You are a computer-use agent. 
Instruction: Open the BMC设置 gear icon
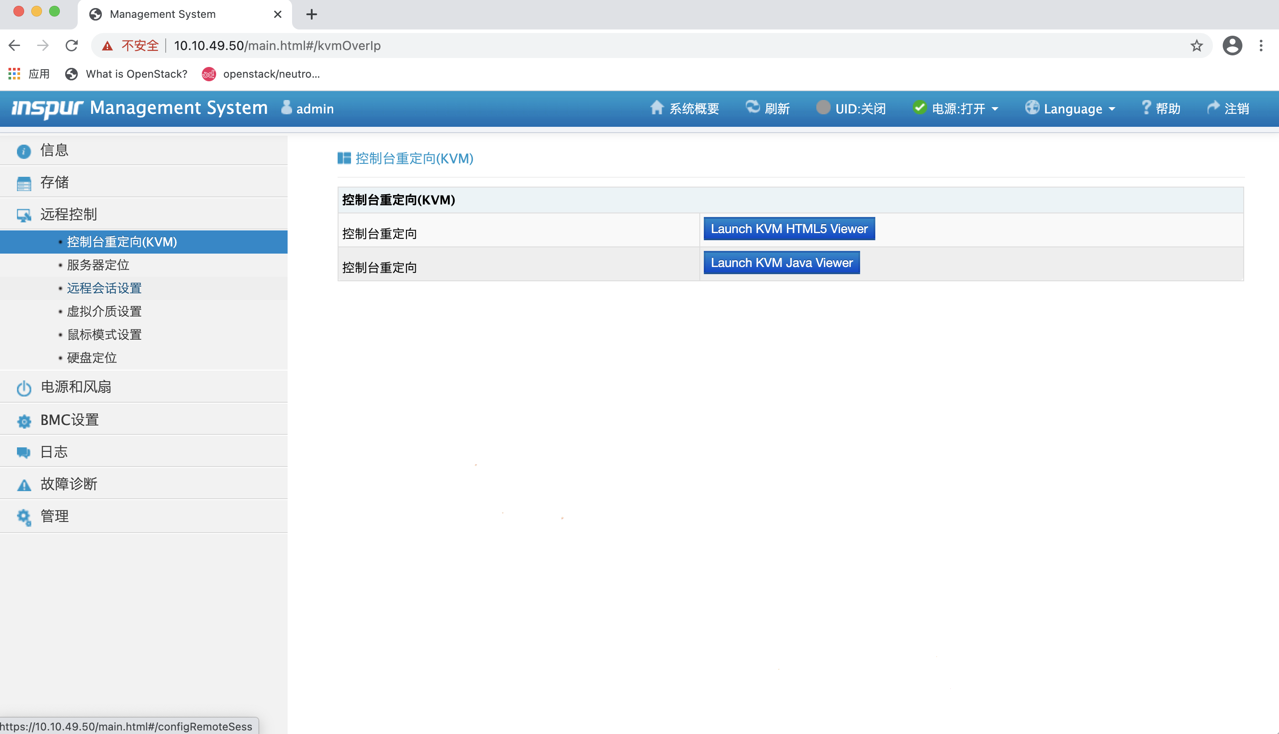[24, 421]
